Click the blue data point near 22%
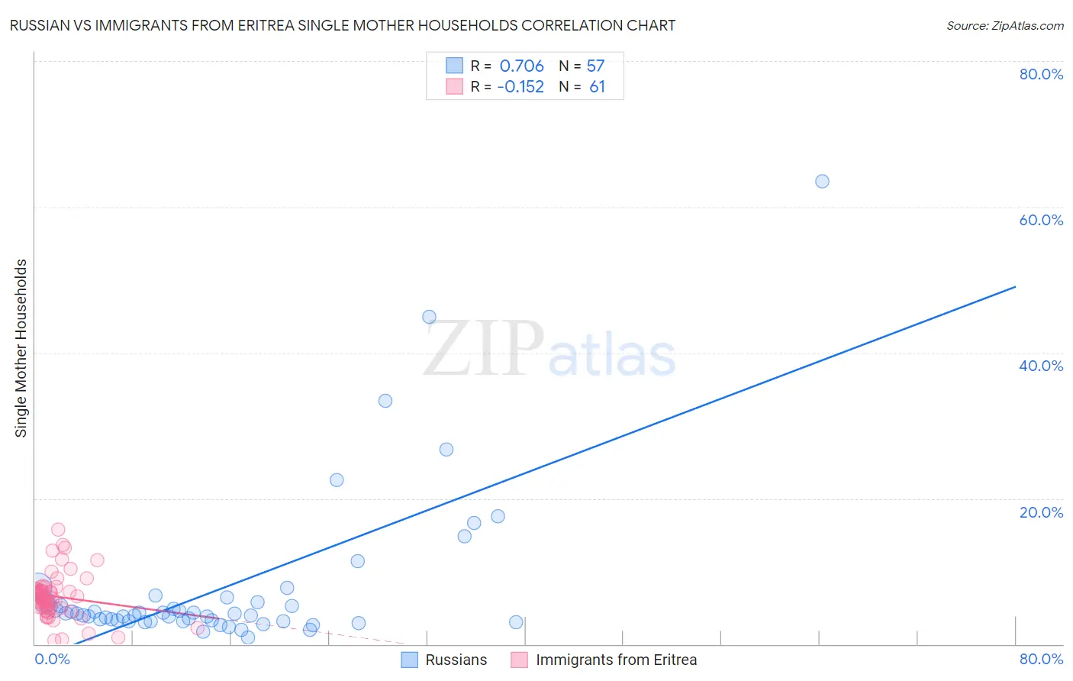1073x681 pixels. pos(337,480)
